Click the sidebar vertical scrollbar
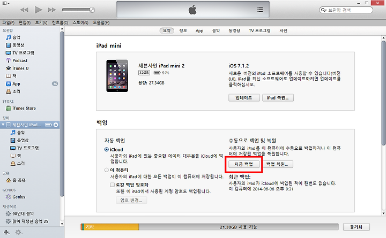Screen dimensions: 386x238 point(62,114)
